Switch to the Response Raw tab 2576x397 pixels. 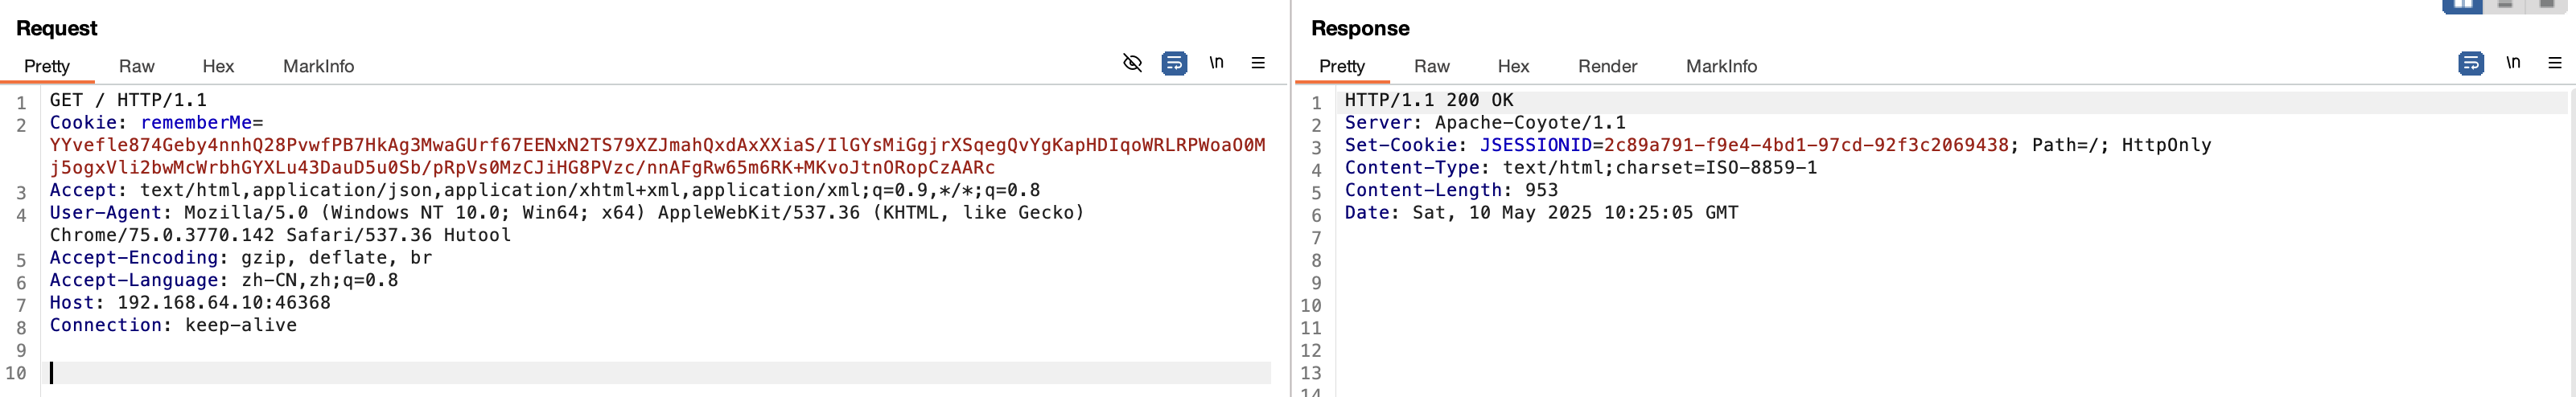(x=1432, y=66)
